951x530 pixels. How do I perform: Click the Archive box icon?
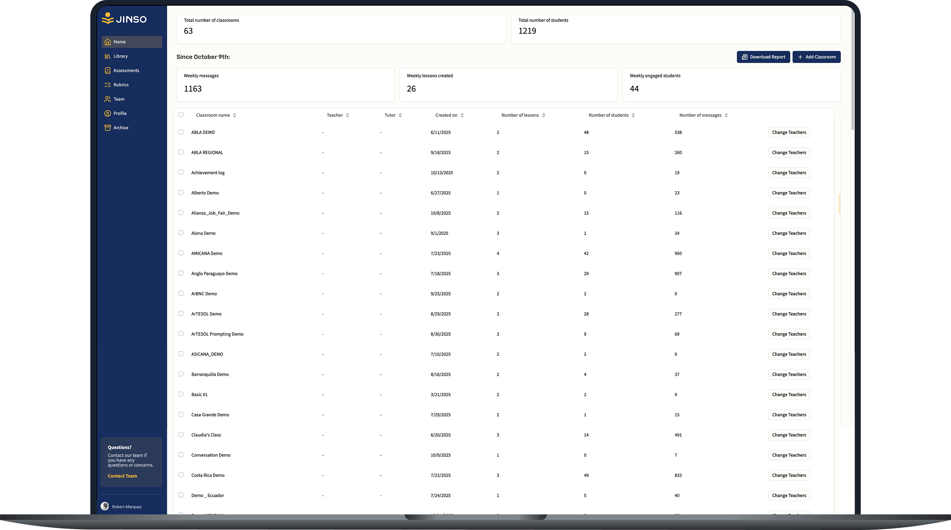pyautogui.click(x=107, y=128)
